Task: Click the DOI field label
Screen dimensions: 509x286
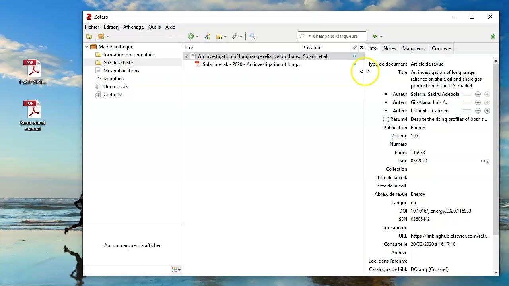Action: pos(403,211)
